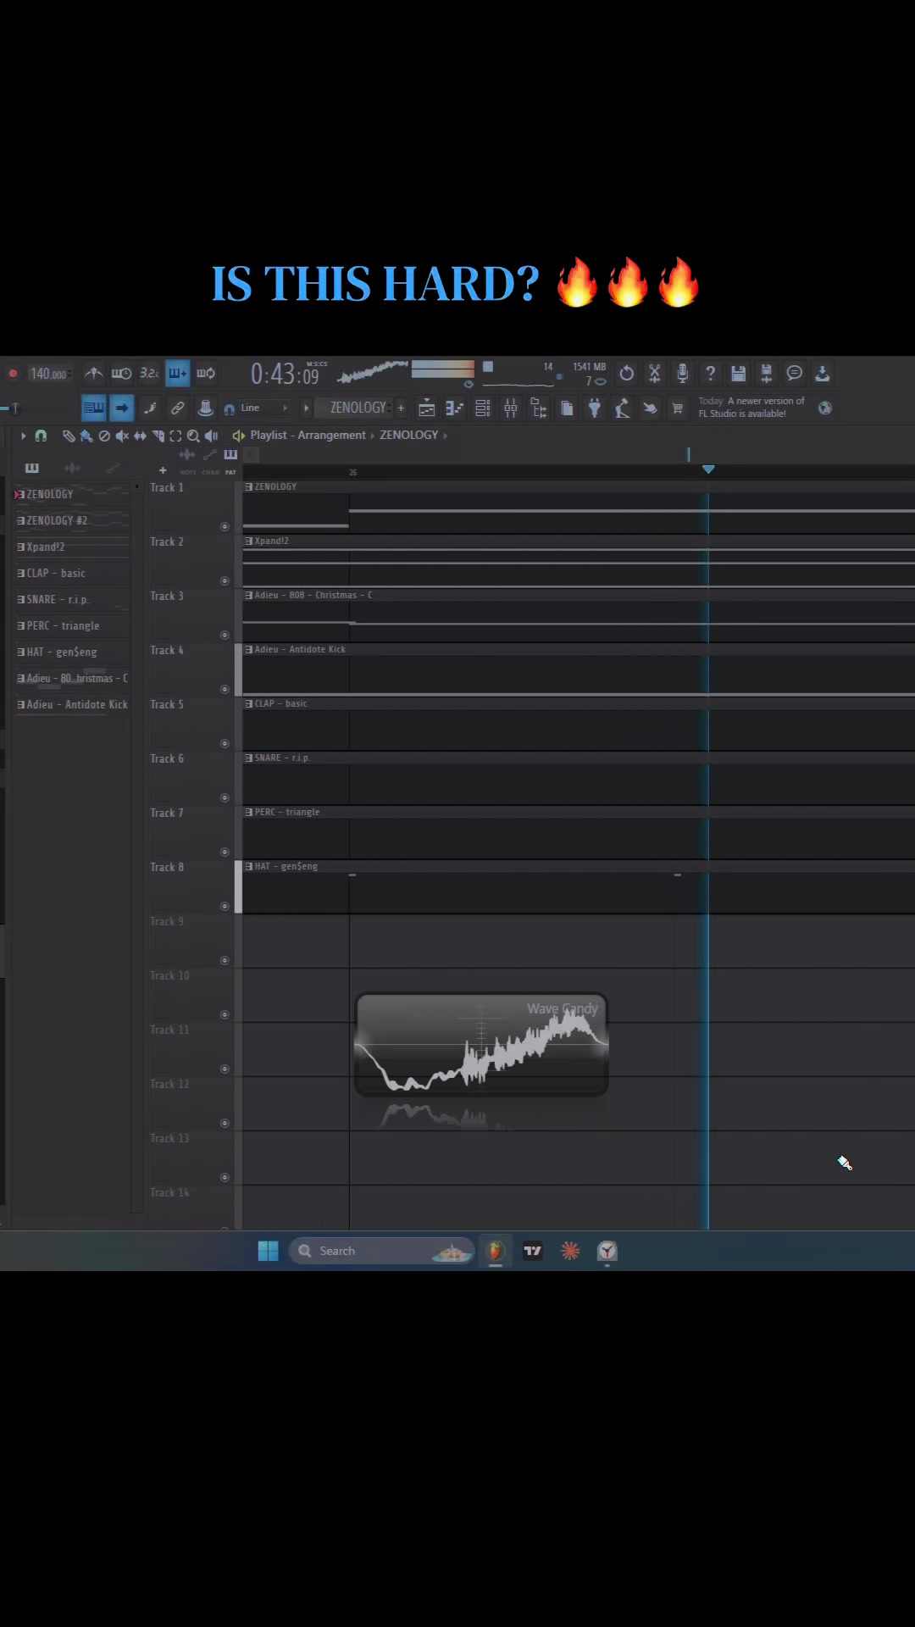915x1627 pixels.
Task: Open the Mixer icon in the toolbar
Action: [x=511, y=408]
